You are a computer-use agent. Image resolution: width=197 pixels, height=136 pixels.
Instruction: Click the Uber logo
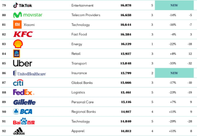(x=23, y=63)
